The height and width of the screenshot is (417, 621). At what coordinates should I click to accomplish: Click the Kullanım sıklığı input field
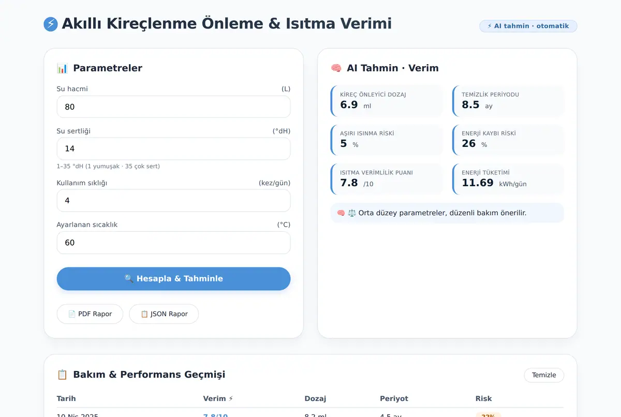click(x=173, y=200)
